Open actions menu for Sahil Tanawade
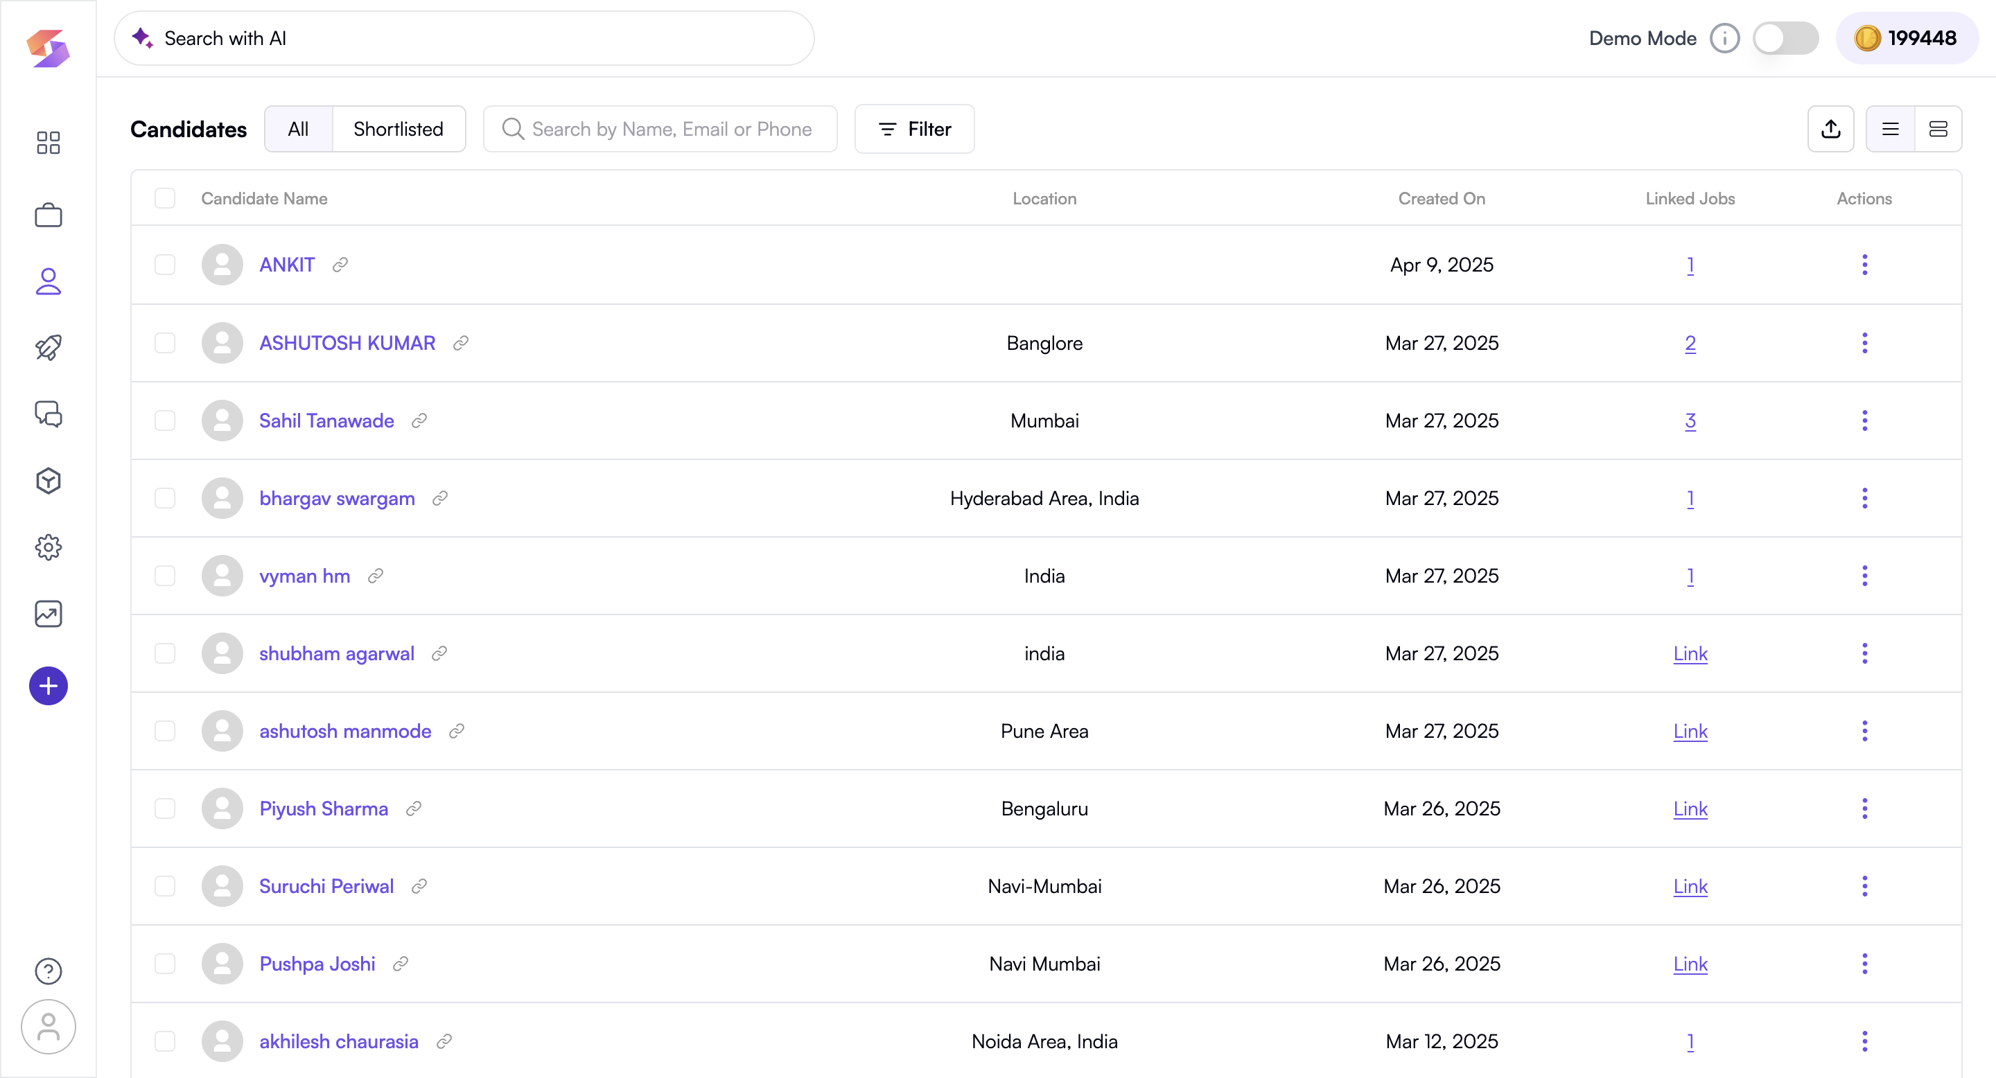The height and width of the screenshot is (1078, 1996). [x=1865, y=421]
